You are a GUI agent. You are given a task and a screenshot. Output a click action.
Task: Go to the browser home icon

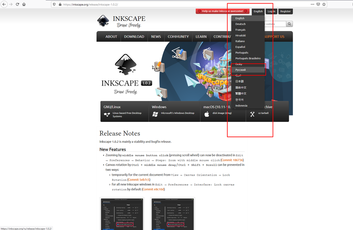(x=24, y=4)
